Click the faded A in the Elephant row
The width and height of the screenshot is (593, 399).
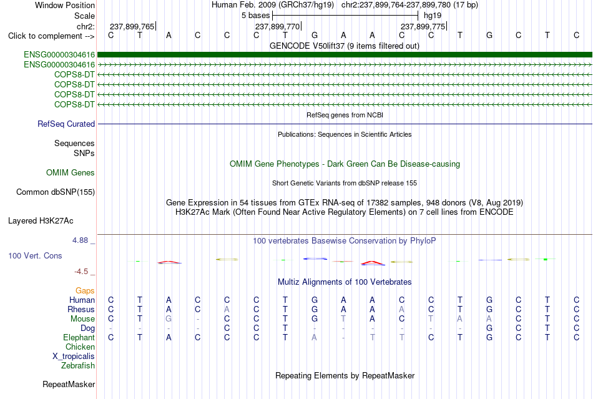pos(314,337)
